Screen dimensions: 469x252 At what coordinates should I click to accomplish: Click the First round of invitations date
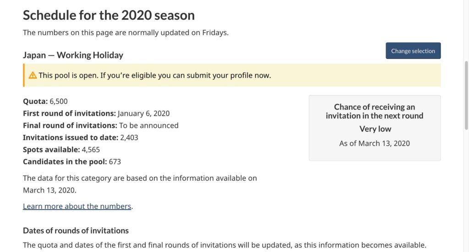click(x=143, y=113)
